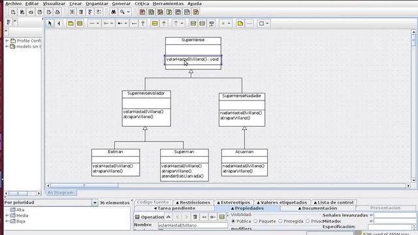
Task: Select the Realization tool
Action: click(164, 23)
